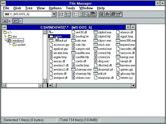The image size is (166, 124).
Task: Click the safe-shaped Backup toolbar icon
Action: pos(101,14)
